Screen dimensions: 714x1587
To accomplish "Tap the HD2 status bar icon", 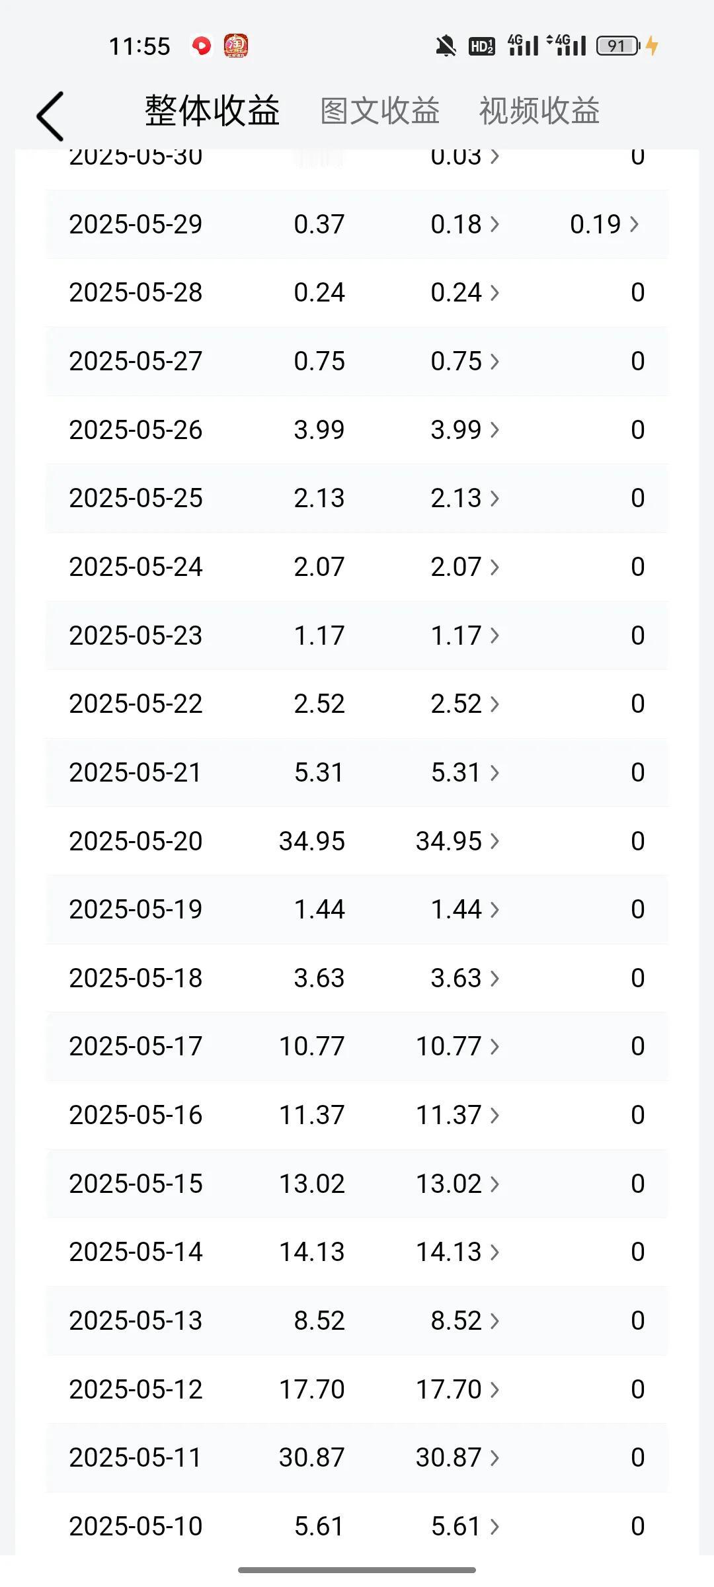I will 481,46.
